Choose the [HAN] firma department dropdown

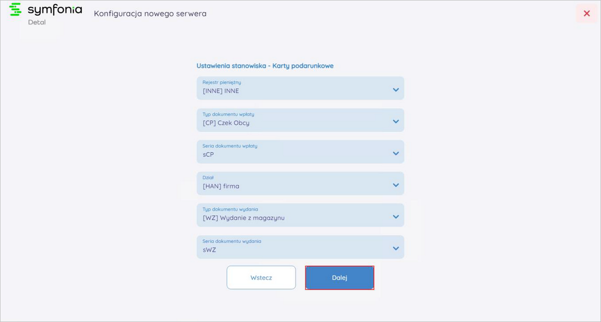[x=300, y=183]
